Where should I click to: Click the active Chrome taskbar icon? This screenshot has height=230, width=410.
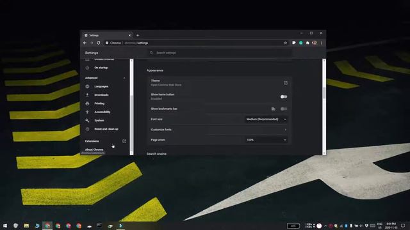tap(47, 226)
